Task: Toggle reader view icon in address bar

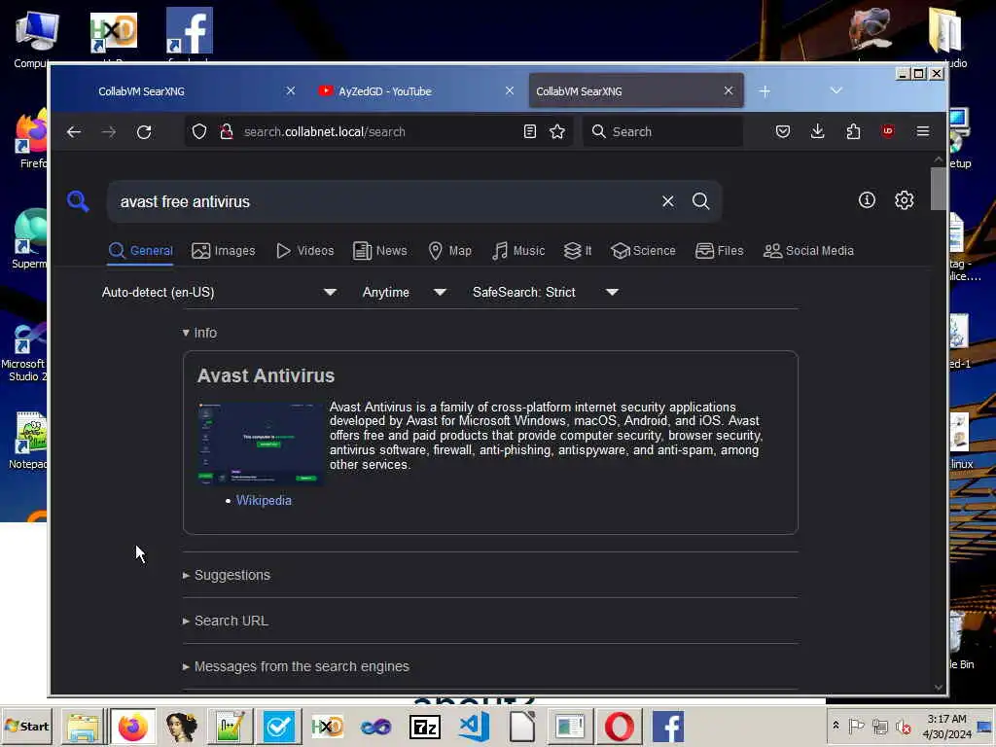Action: 530,131
